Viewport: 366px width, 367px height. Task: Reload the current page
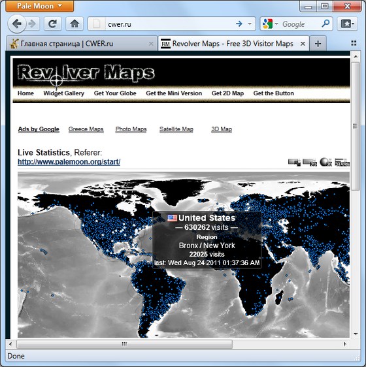click(x=53, y=24)
